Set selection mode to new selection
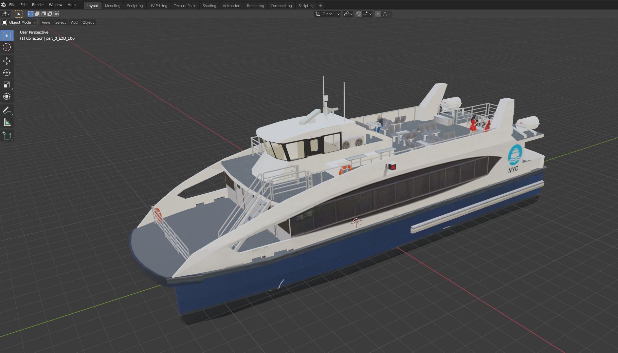Viewport: 618px width, 353px height. [x=31, y=14]
